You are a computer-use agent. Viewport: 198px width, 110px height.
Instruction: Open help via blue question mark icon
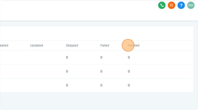[x=181, y=5]
